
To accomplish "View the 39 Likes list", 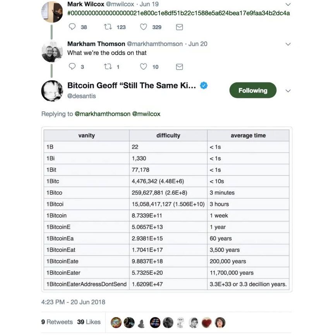I will pos(89,322).
